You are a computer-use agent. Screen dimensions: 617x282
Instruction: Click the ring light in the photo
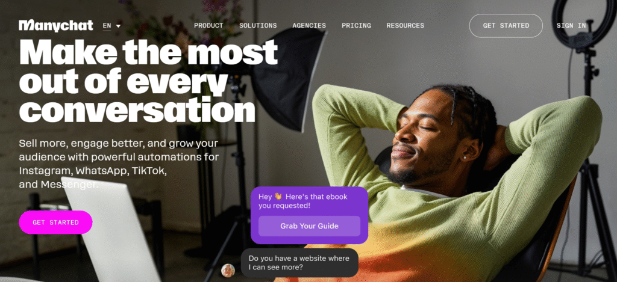click(x=583, y=22)
